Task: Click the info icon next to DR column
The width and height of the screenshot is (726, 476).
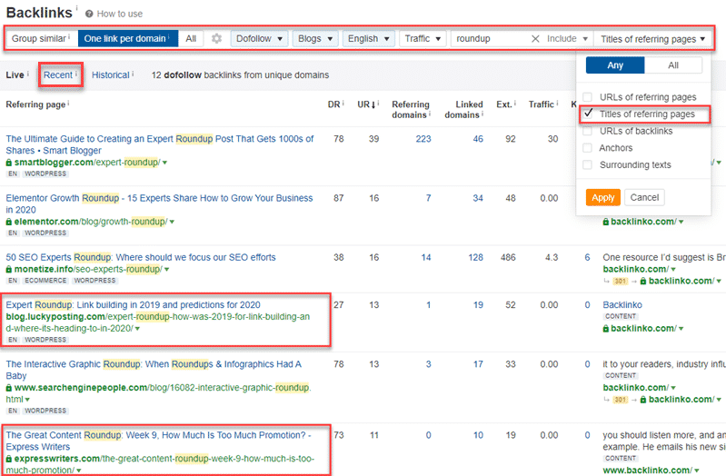Action: pyautogui.click(x=342, y=104)
